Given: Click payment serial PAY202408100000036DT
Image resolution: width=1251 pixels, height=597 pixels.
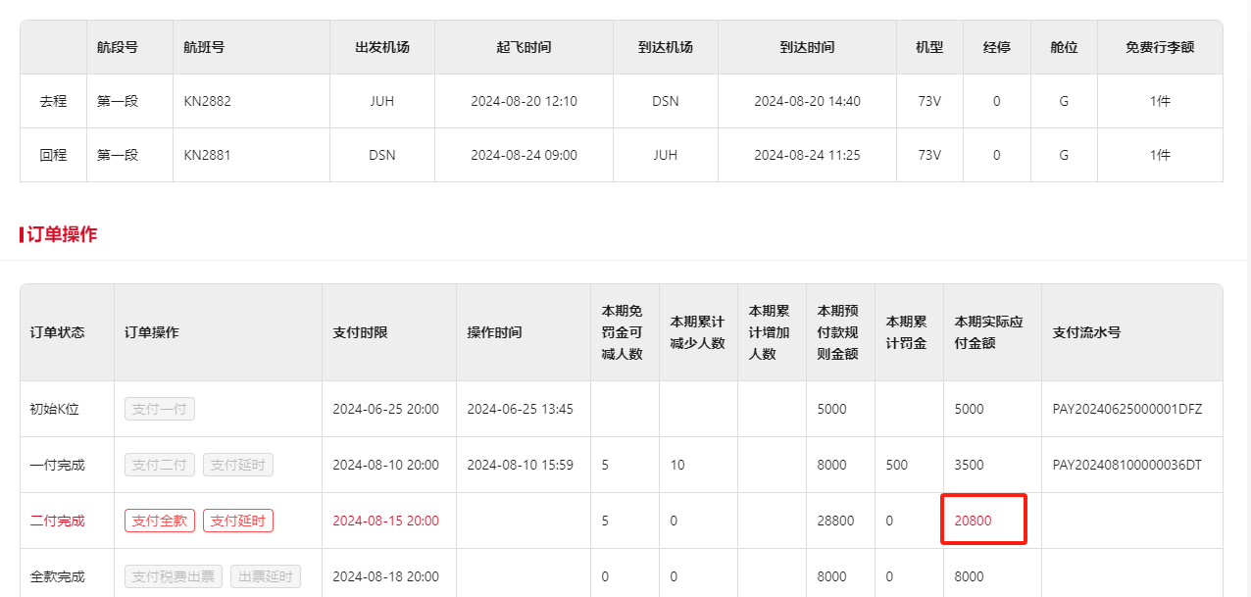Looking at the screenshot, I should [1126, 465].
